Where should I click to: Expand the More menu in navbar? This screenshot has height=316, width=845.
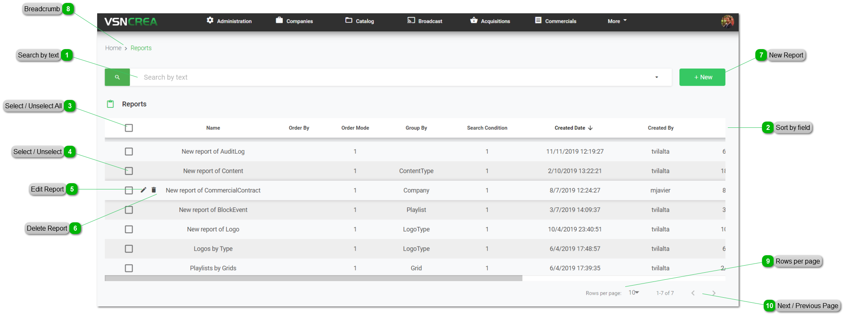[617, 21]
